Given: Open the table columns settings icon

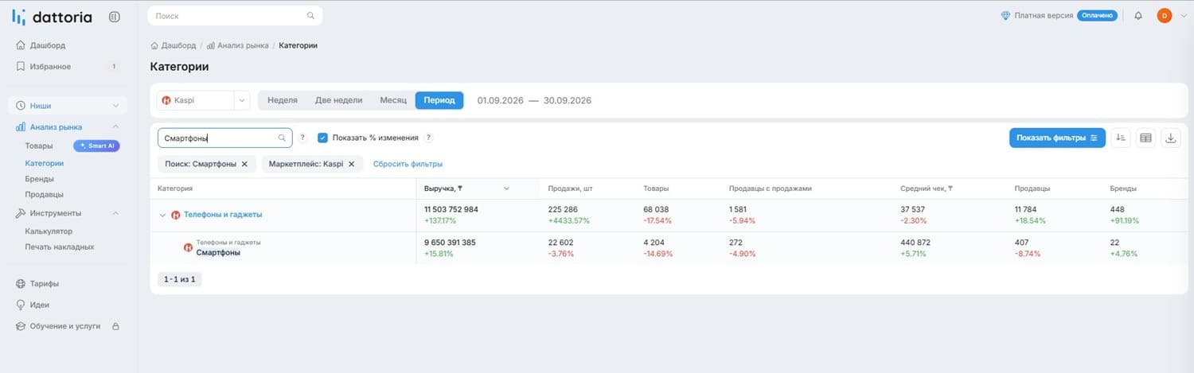Looking at the screenshot, I should point(1145,138).
